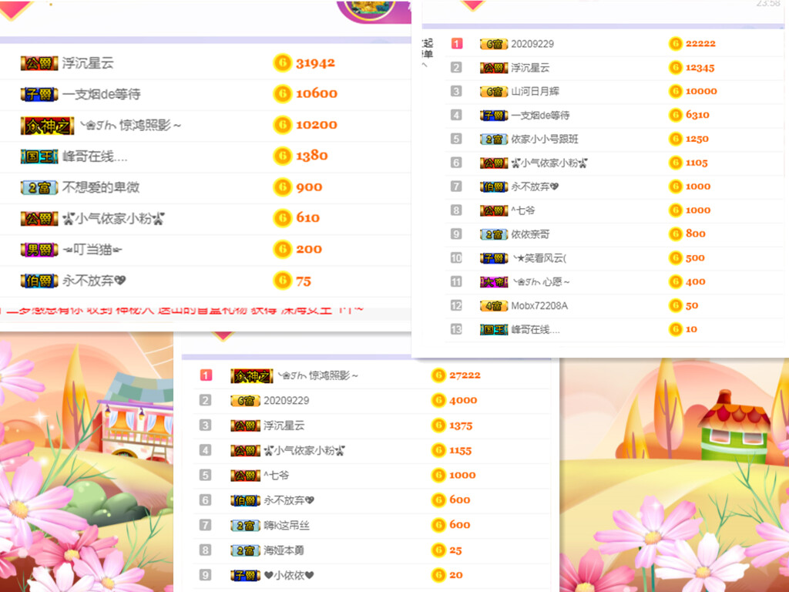The image size is (789, 592).
Task: Click the 2富 badge beside 不想爱的卑微
Action: tap(39, 188)
